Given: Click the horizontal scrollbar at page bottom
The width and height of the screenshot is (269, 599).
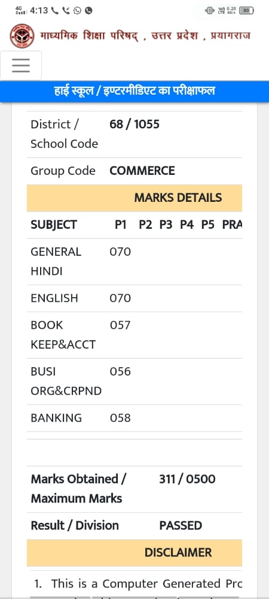Looking at the screenshot, I should click(134, 597).
